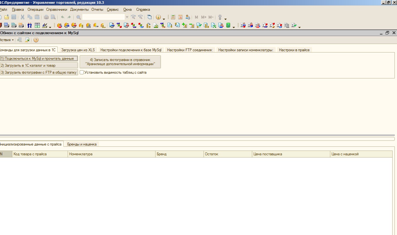Click the Redo arrow icon

coord(69,17)
